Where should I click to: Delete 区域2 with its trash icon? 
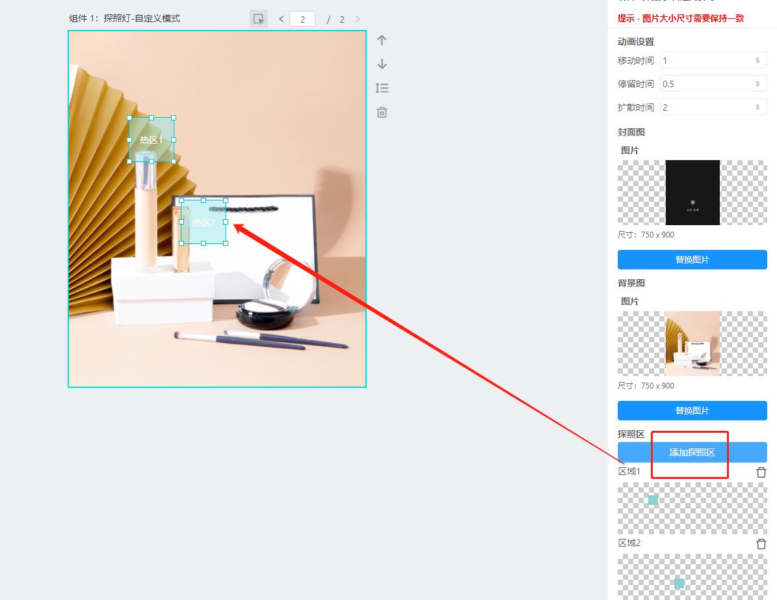[x=761, y=544]
